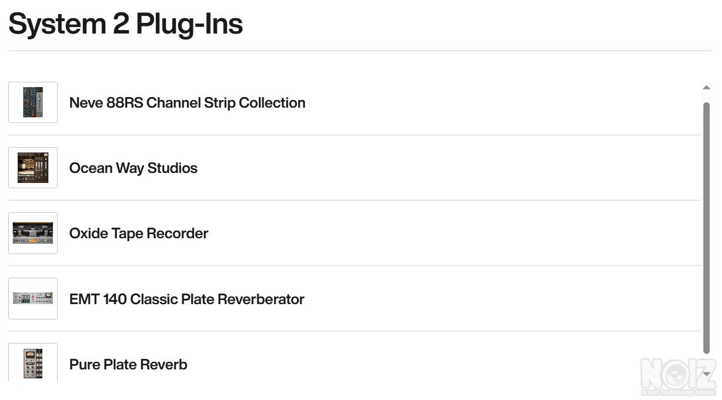Click the EMT 140 Plate Reverberator thumbnail
This screenshot has height=400, width=722.
point(33,298)
